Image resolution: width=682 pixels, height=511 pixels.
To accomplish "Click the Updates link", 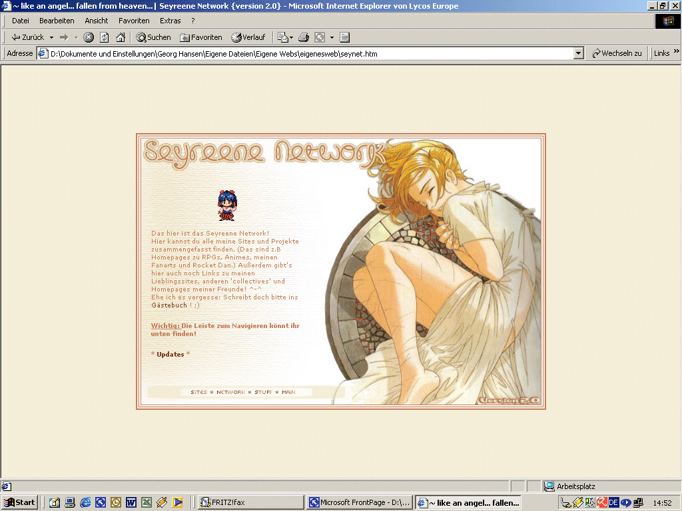I will 170,354.
